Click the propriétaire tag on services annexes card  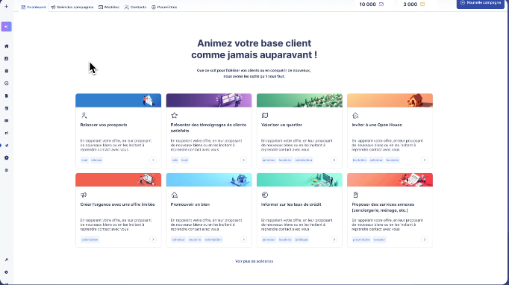click(x=361, y=239)
